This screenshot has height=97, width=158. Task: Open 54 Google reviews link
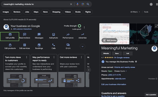click(x=122, y=58)
